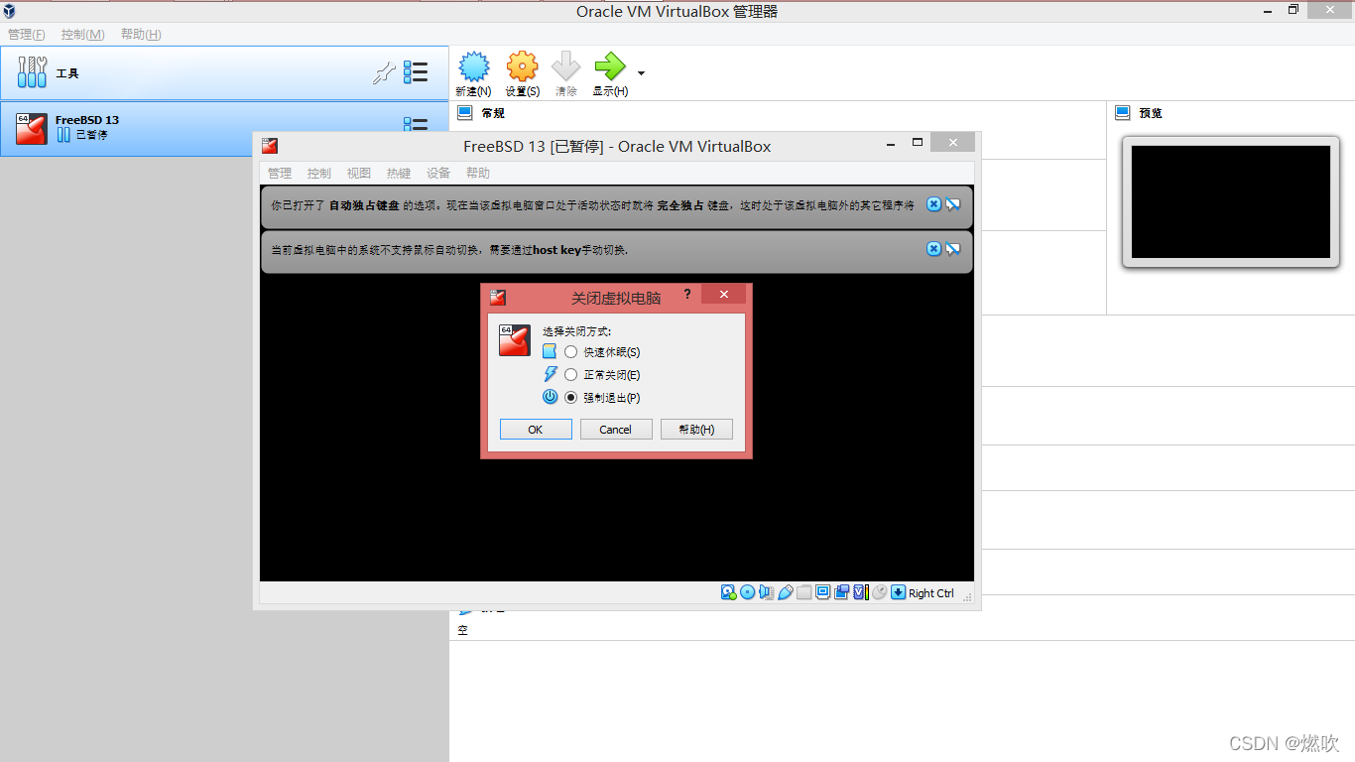Viewport: 1355px width, 762px height.
Task: Open Settings (设置) gear toolbar icon
Action: 522,66
